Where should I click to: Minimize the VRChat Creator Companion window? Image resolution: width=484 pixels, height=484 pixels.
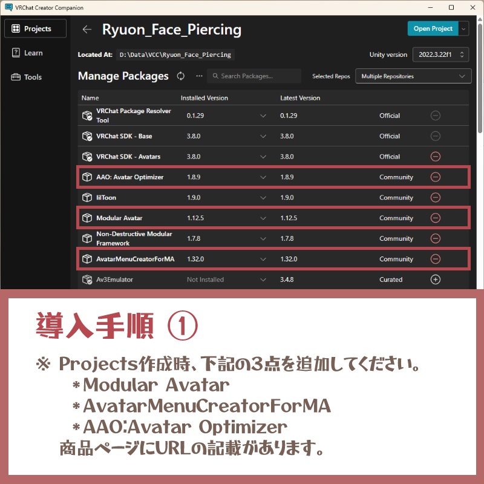(x=430, y=7)
